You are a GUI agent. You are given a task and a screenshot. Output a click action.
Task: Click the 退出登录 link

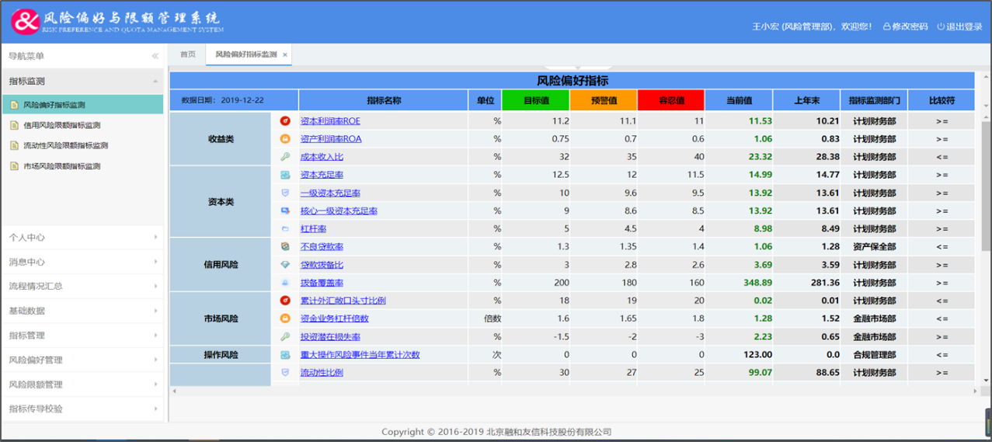(x=959, y=26)
